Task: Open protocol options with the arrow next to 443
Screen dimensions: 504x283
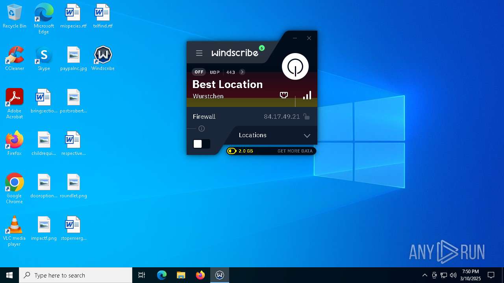Action: tap(242, 72)
